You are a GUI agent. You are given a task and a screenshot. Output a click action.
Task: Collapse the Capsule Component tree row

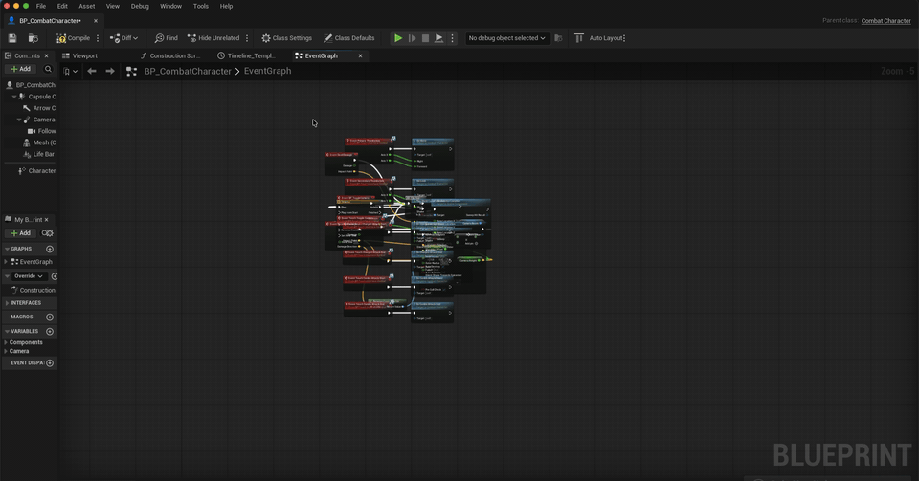[14, 97]
